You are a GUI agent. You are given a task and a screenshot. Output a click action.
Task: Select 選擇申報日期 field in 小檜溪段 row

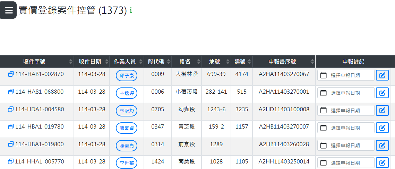coord(346,93)
